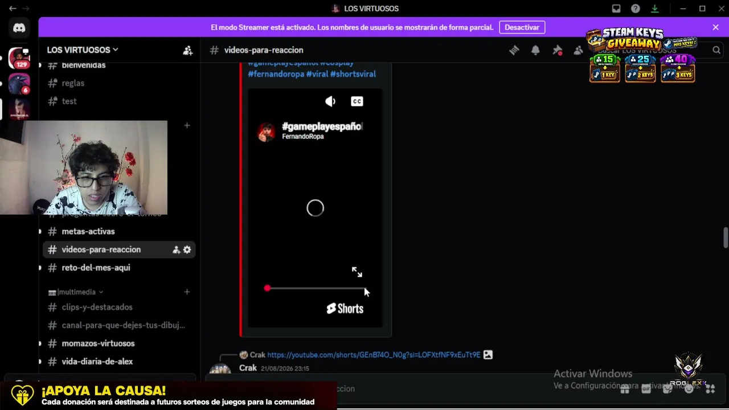Toggle the member list
Image resolution: width=729 pixels, height=410 pixels.
[579, 50]
